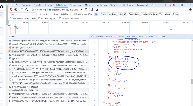Enable Preserve log checkbox
This screenshot has width=193, height=106.
click(32, 9)
